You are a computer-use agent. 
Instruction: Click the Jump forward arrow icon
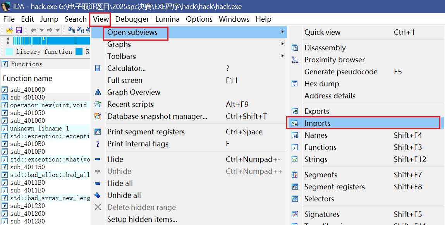(50, 30)
